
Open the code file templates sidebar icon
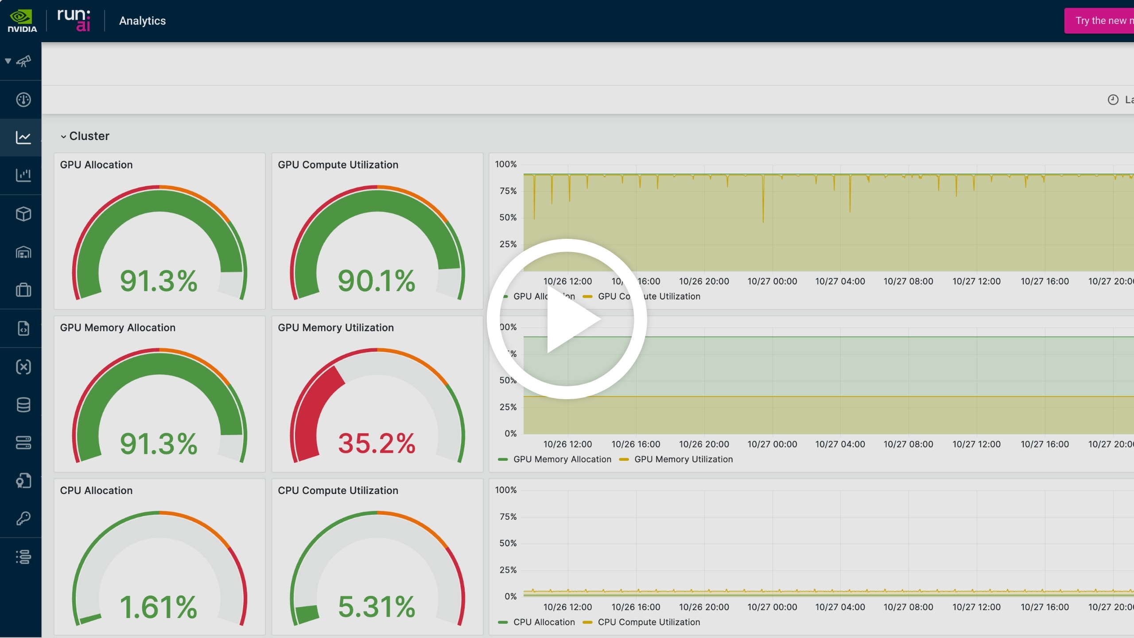tap(23, 328)
